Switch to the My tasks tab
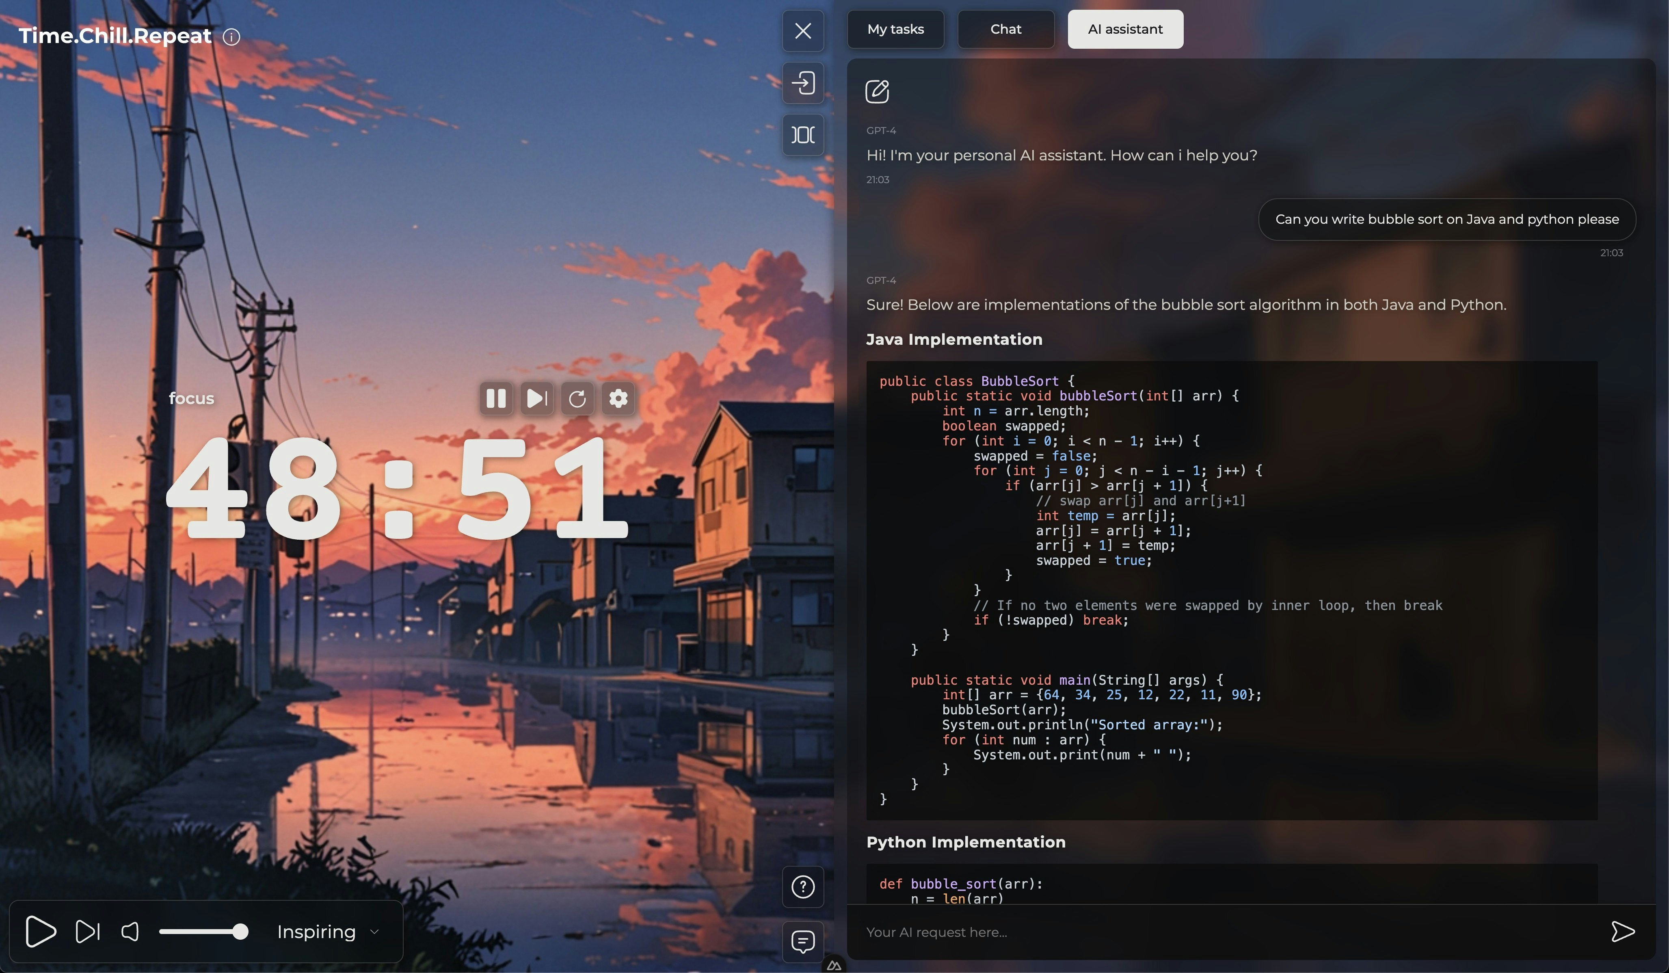Screen dimensions: 1669x973 point(895,29)
